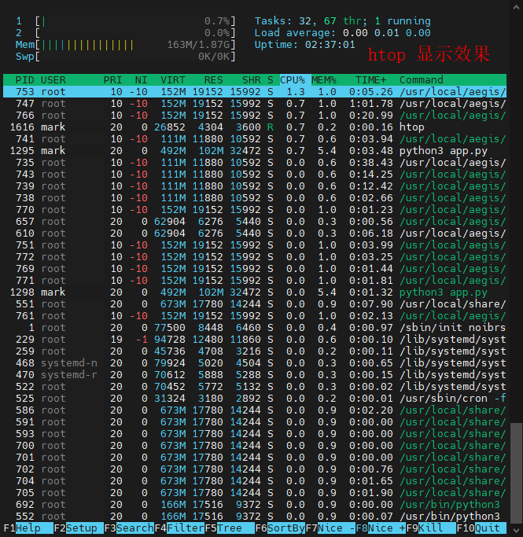
Task: Select the htop process row PID 1616
Action: click(255, 127)
